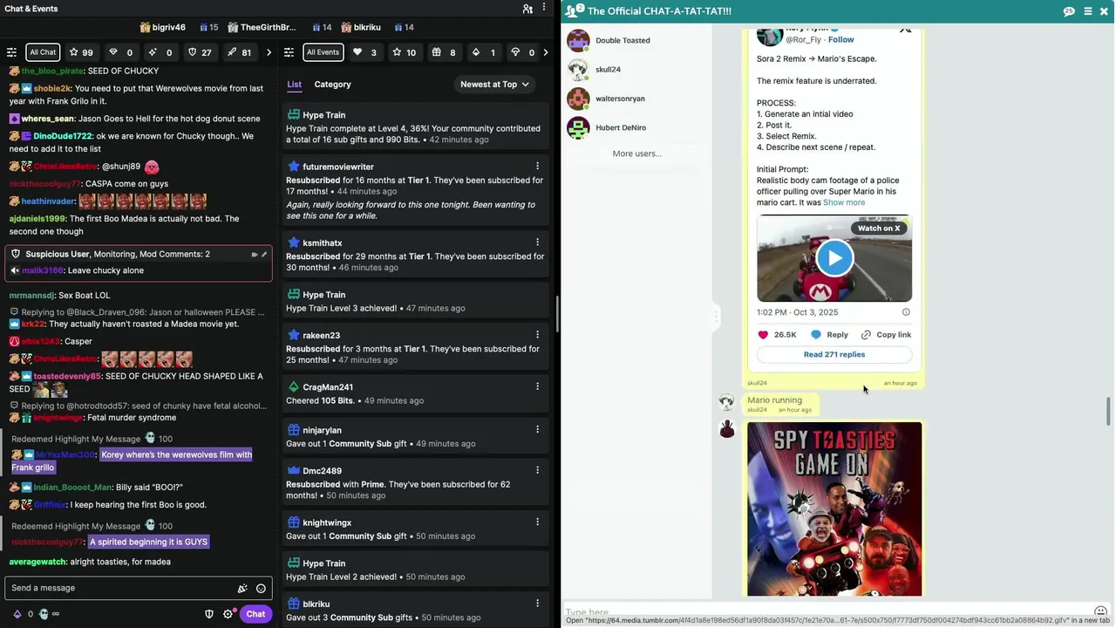1116x628 pixels.
Task: Click Show more in embedded tweet
Action: (x=844, y=202)
